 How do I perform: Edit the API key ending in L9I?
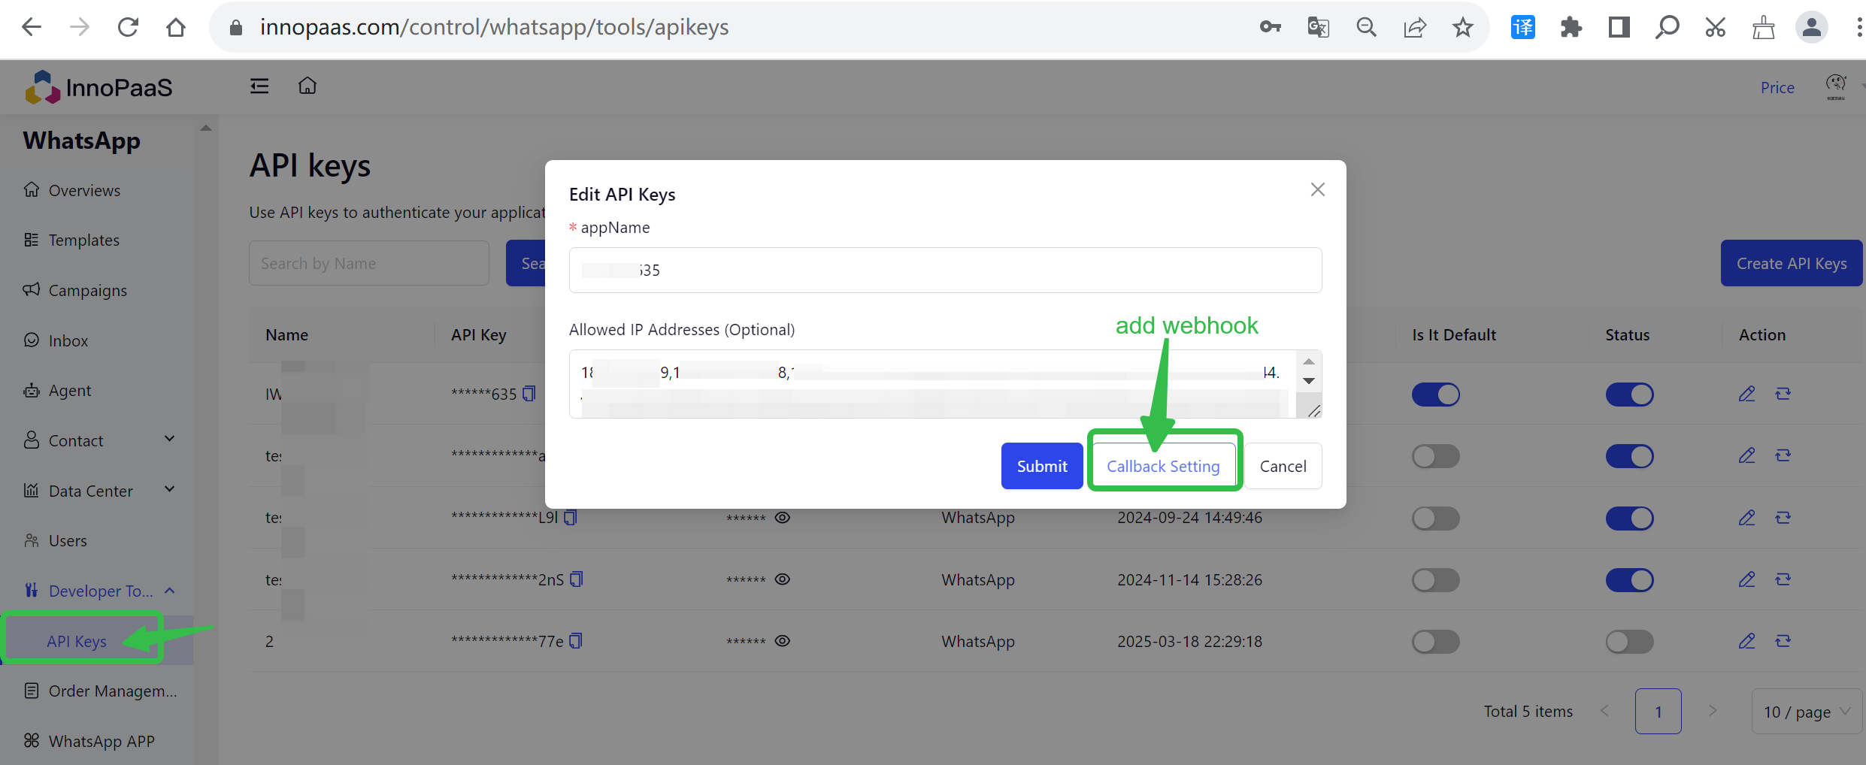[1746, 517]
